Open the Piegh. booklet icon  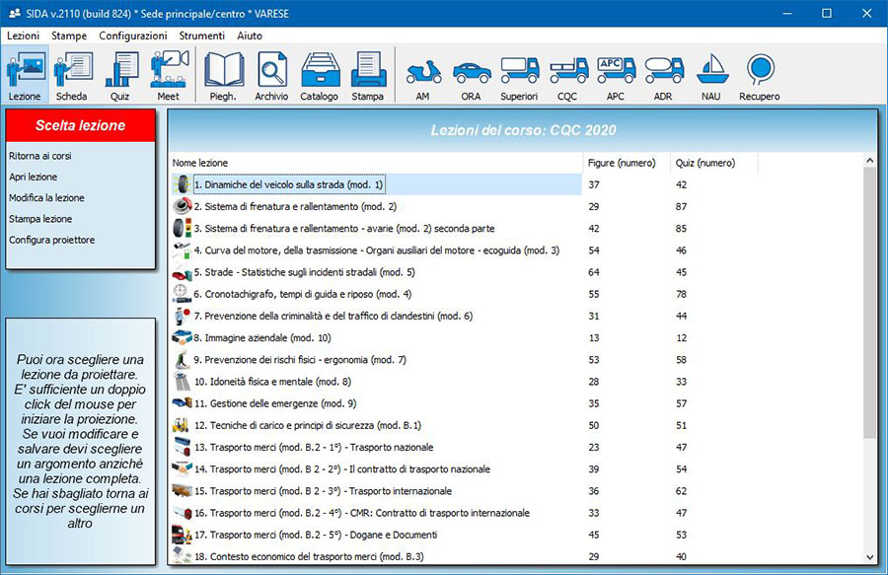coord(223,76)
